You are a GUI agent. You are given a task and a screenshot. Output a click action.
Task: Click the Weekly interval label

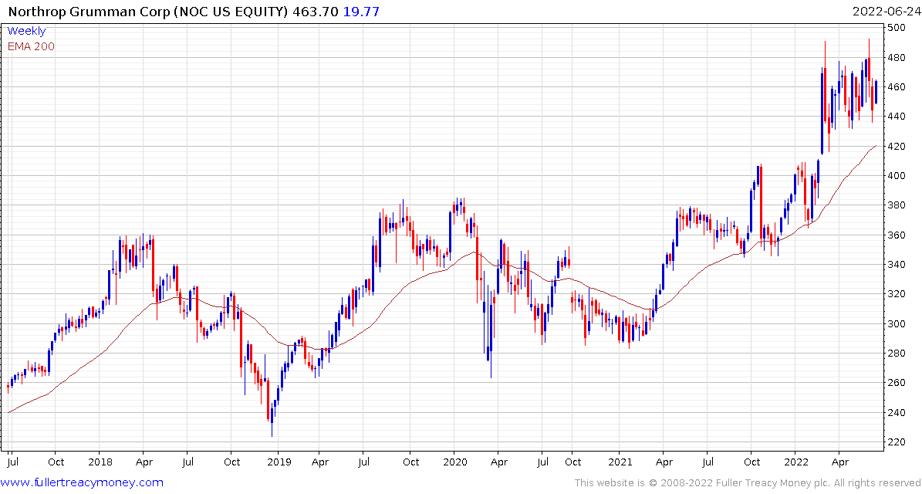[26, 31]
